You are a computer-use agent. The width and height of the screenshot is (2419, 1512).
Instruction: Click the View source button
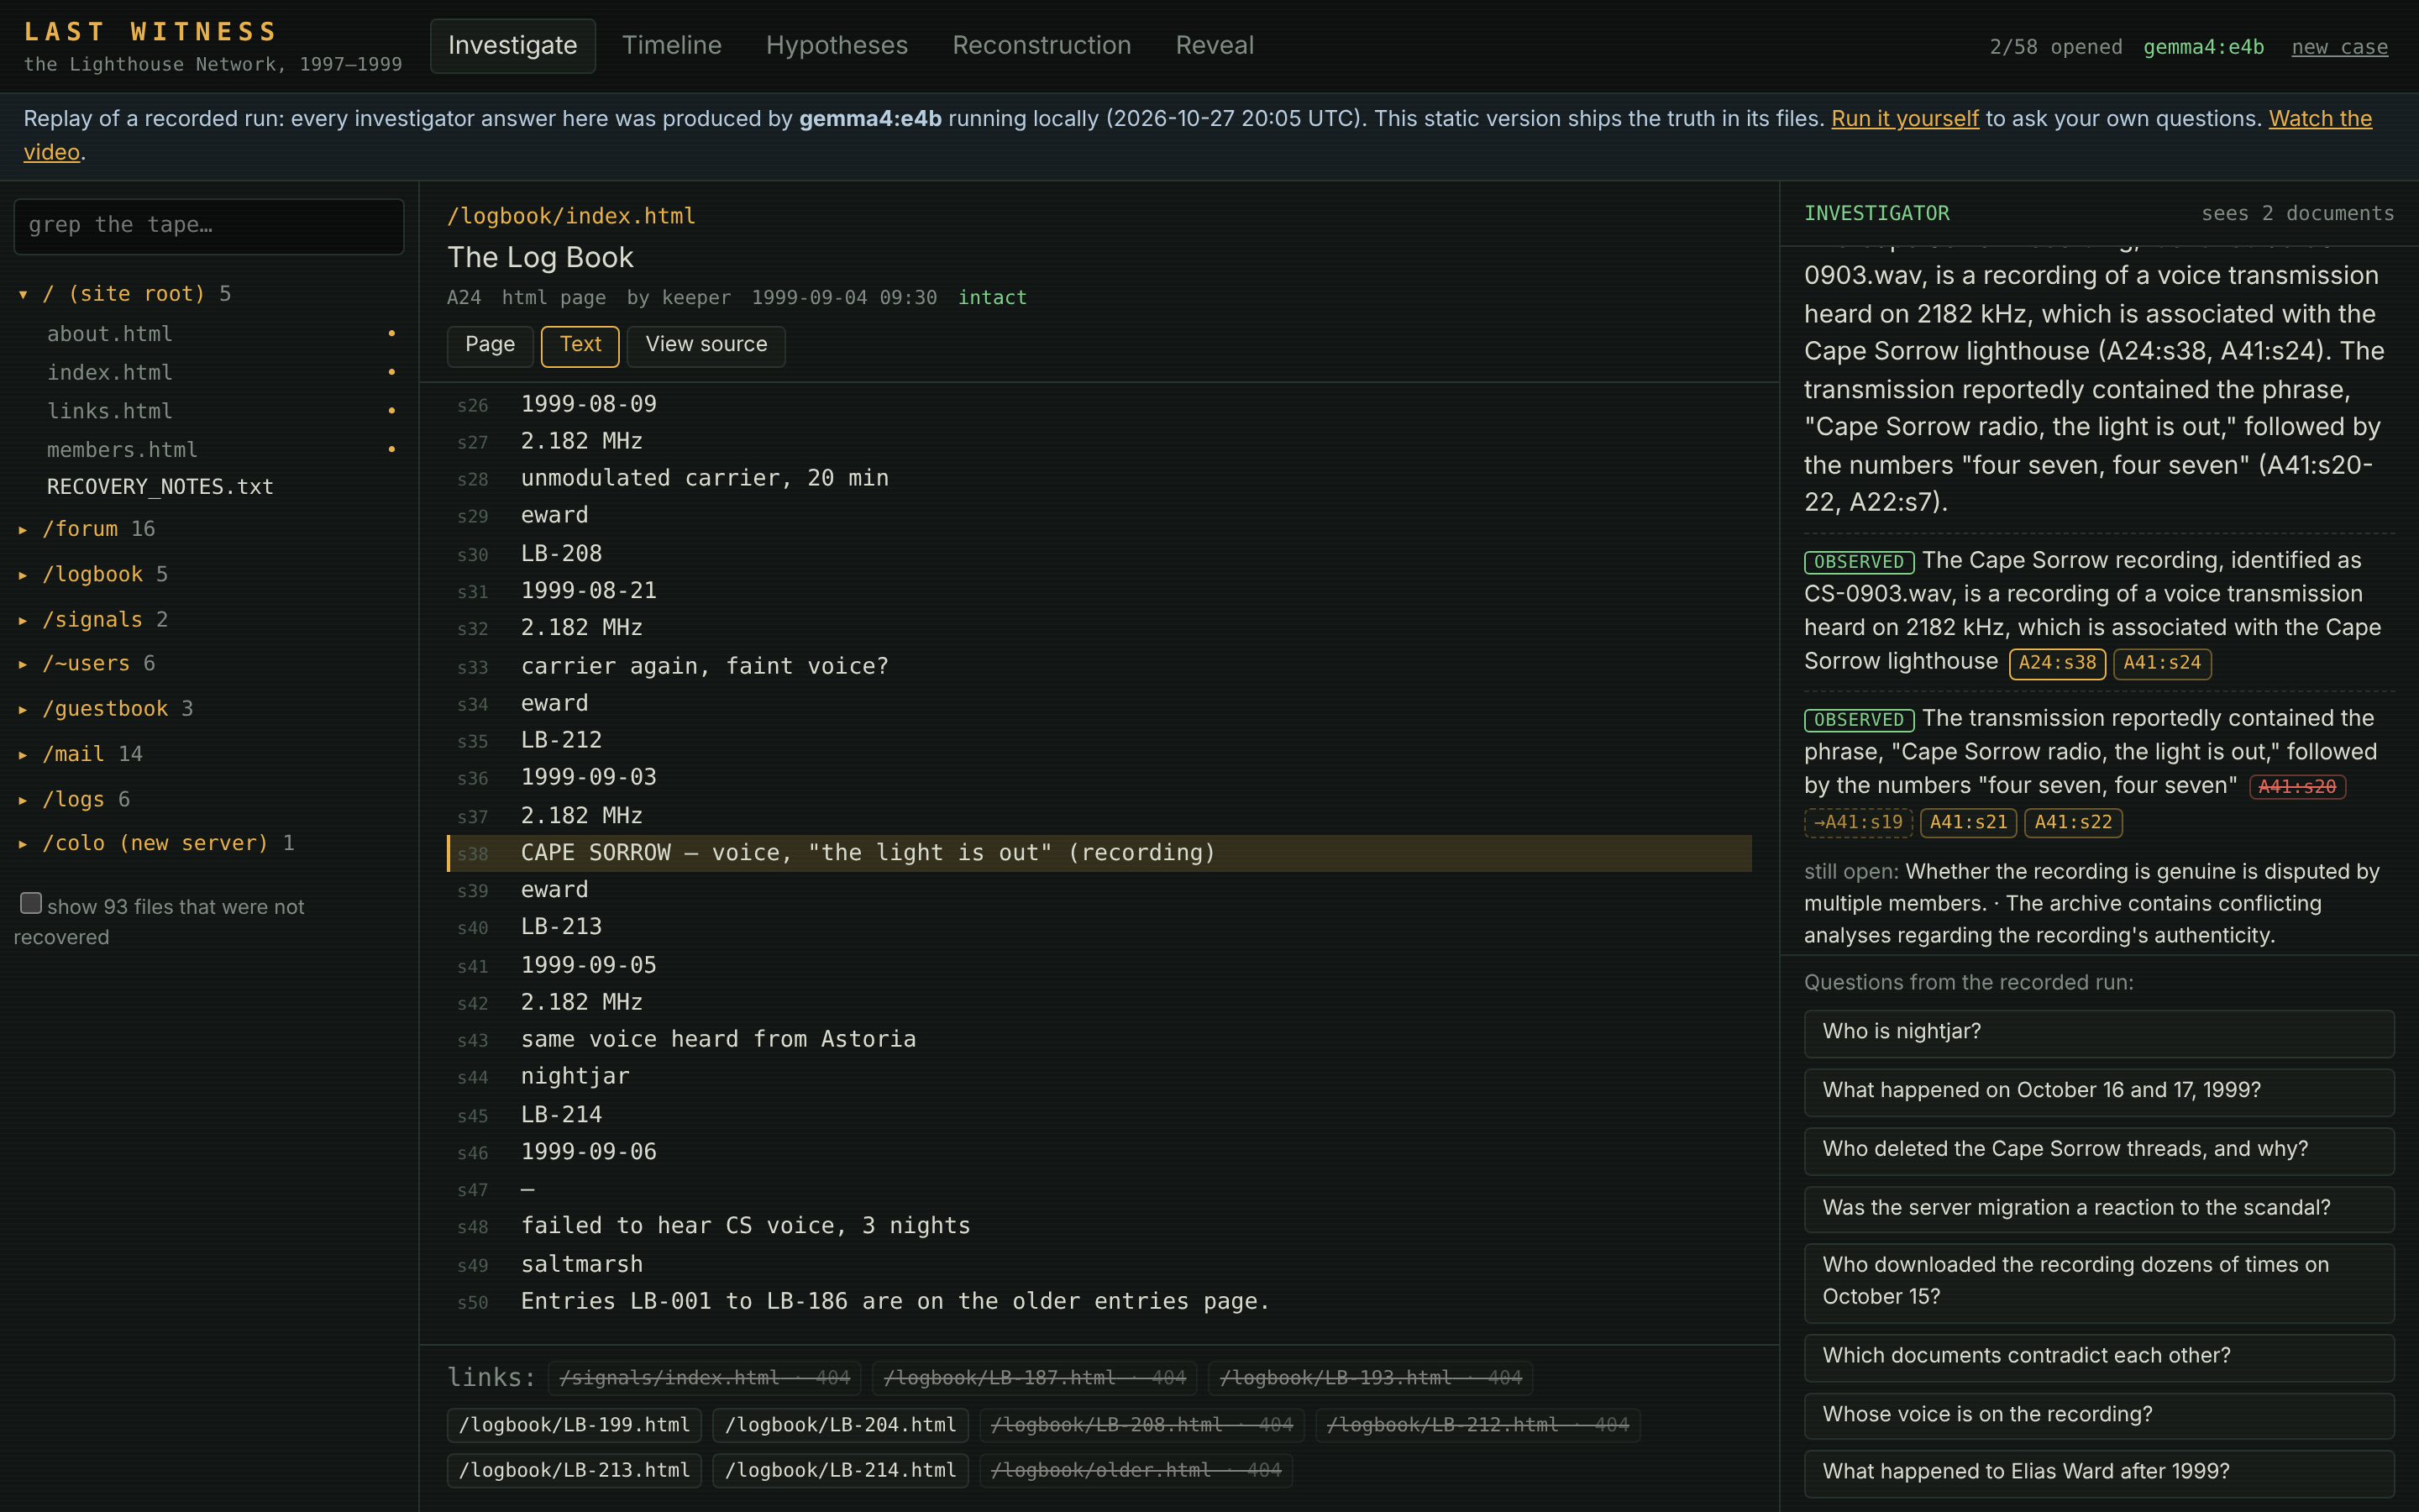[x=706, y=345]
